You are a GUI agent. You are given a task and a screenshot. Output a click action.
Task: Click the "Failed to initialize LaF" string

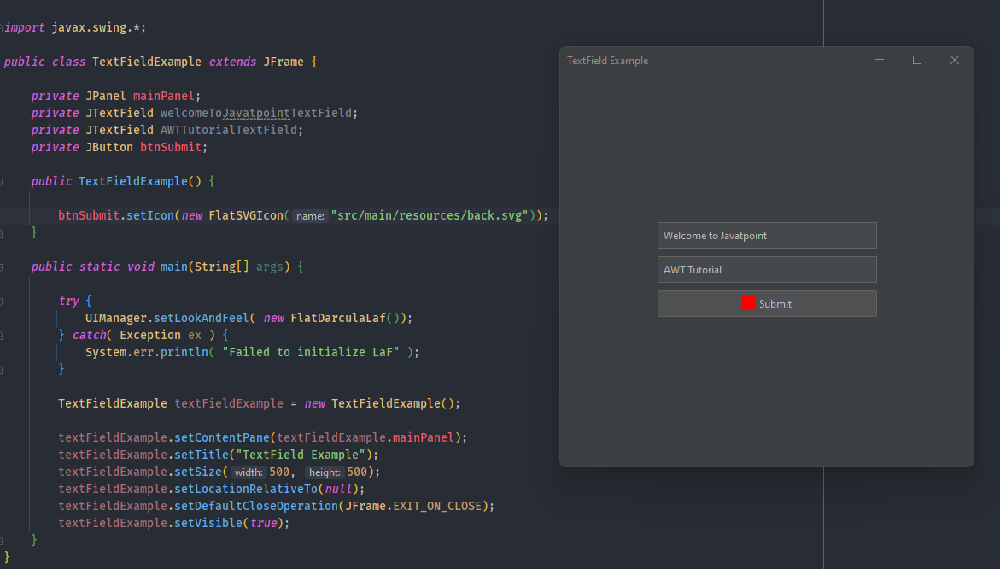pos(311,352)
